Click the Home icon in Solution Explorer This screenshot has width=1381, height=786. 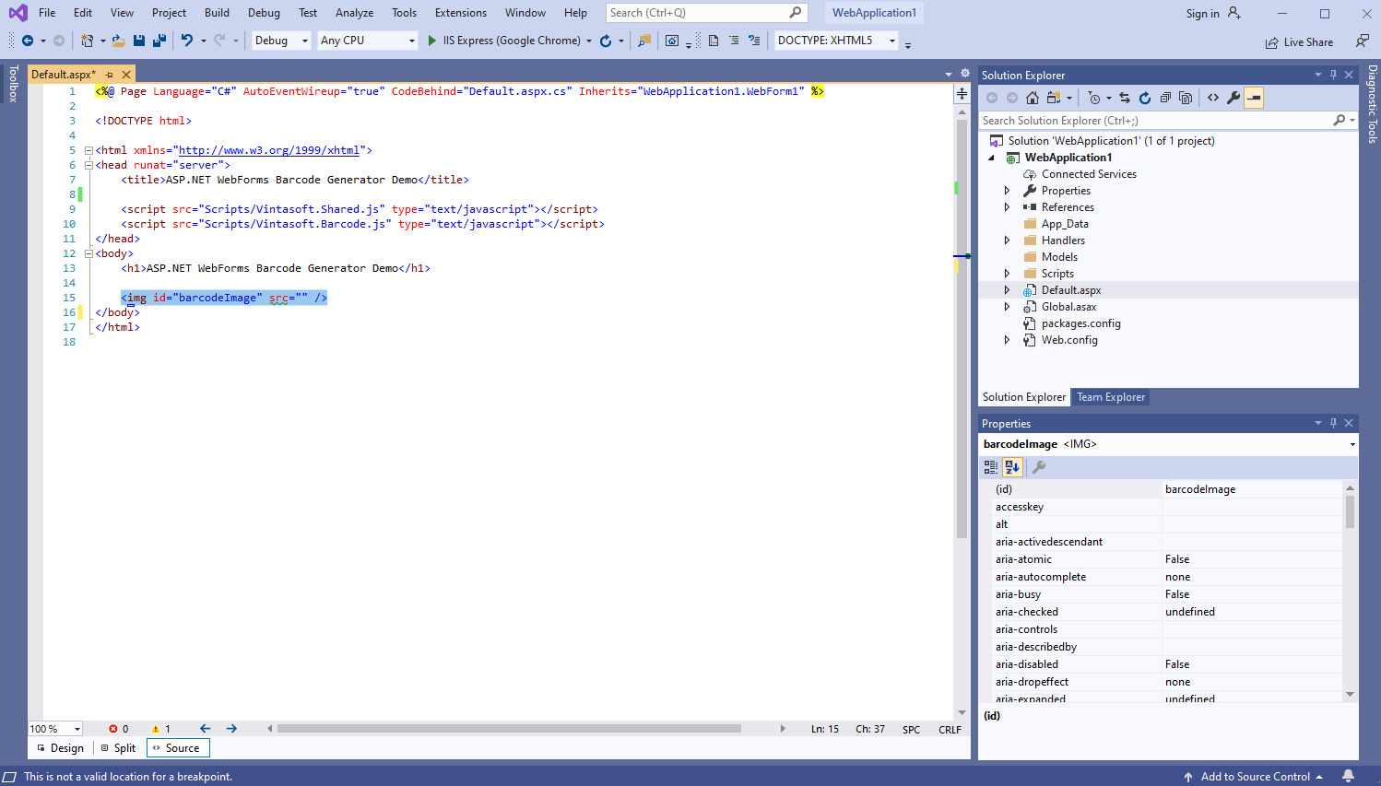coord(1033,98)
